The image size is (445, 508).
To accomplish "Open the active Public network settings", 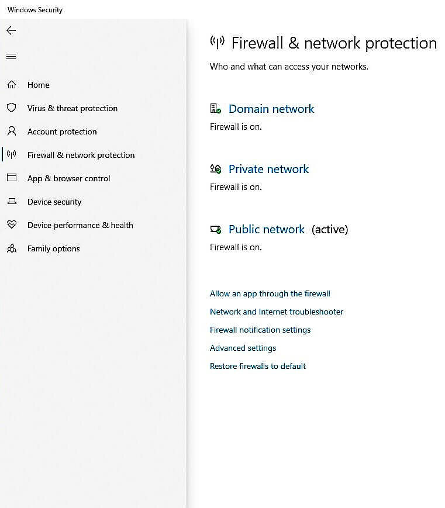I will click(267, 229).
